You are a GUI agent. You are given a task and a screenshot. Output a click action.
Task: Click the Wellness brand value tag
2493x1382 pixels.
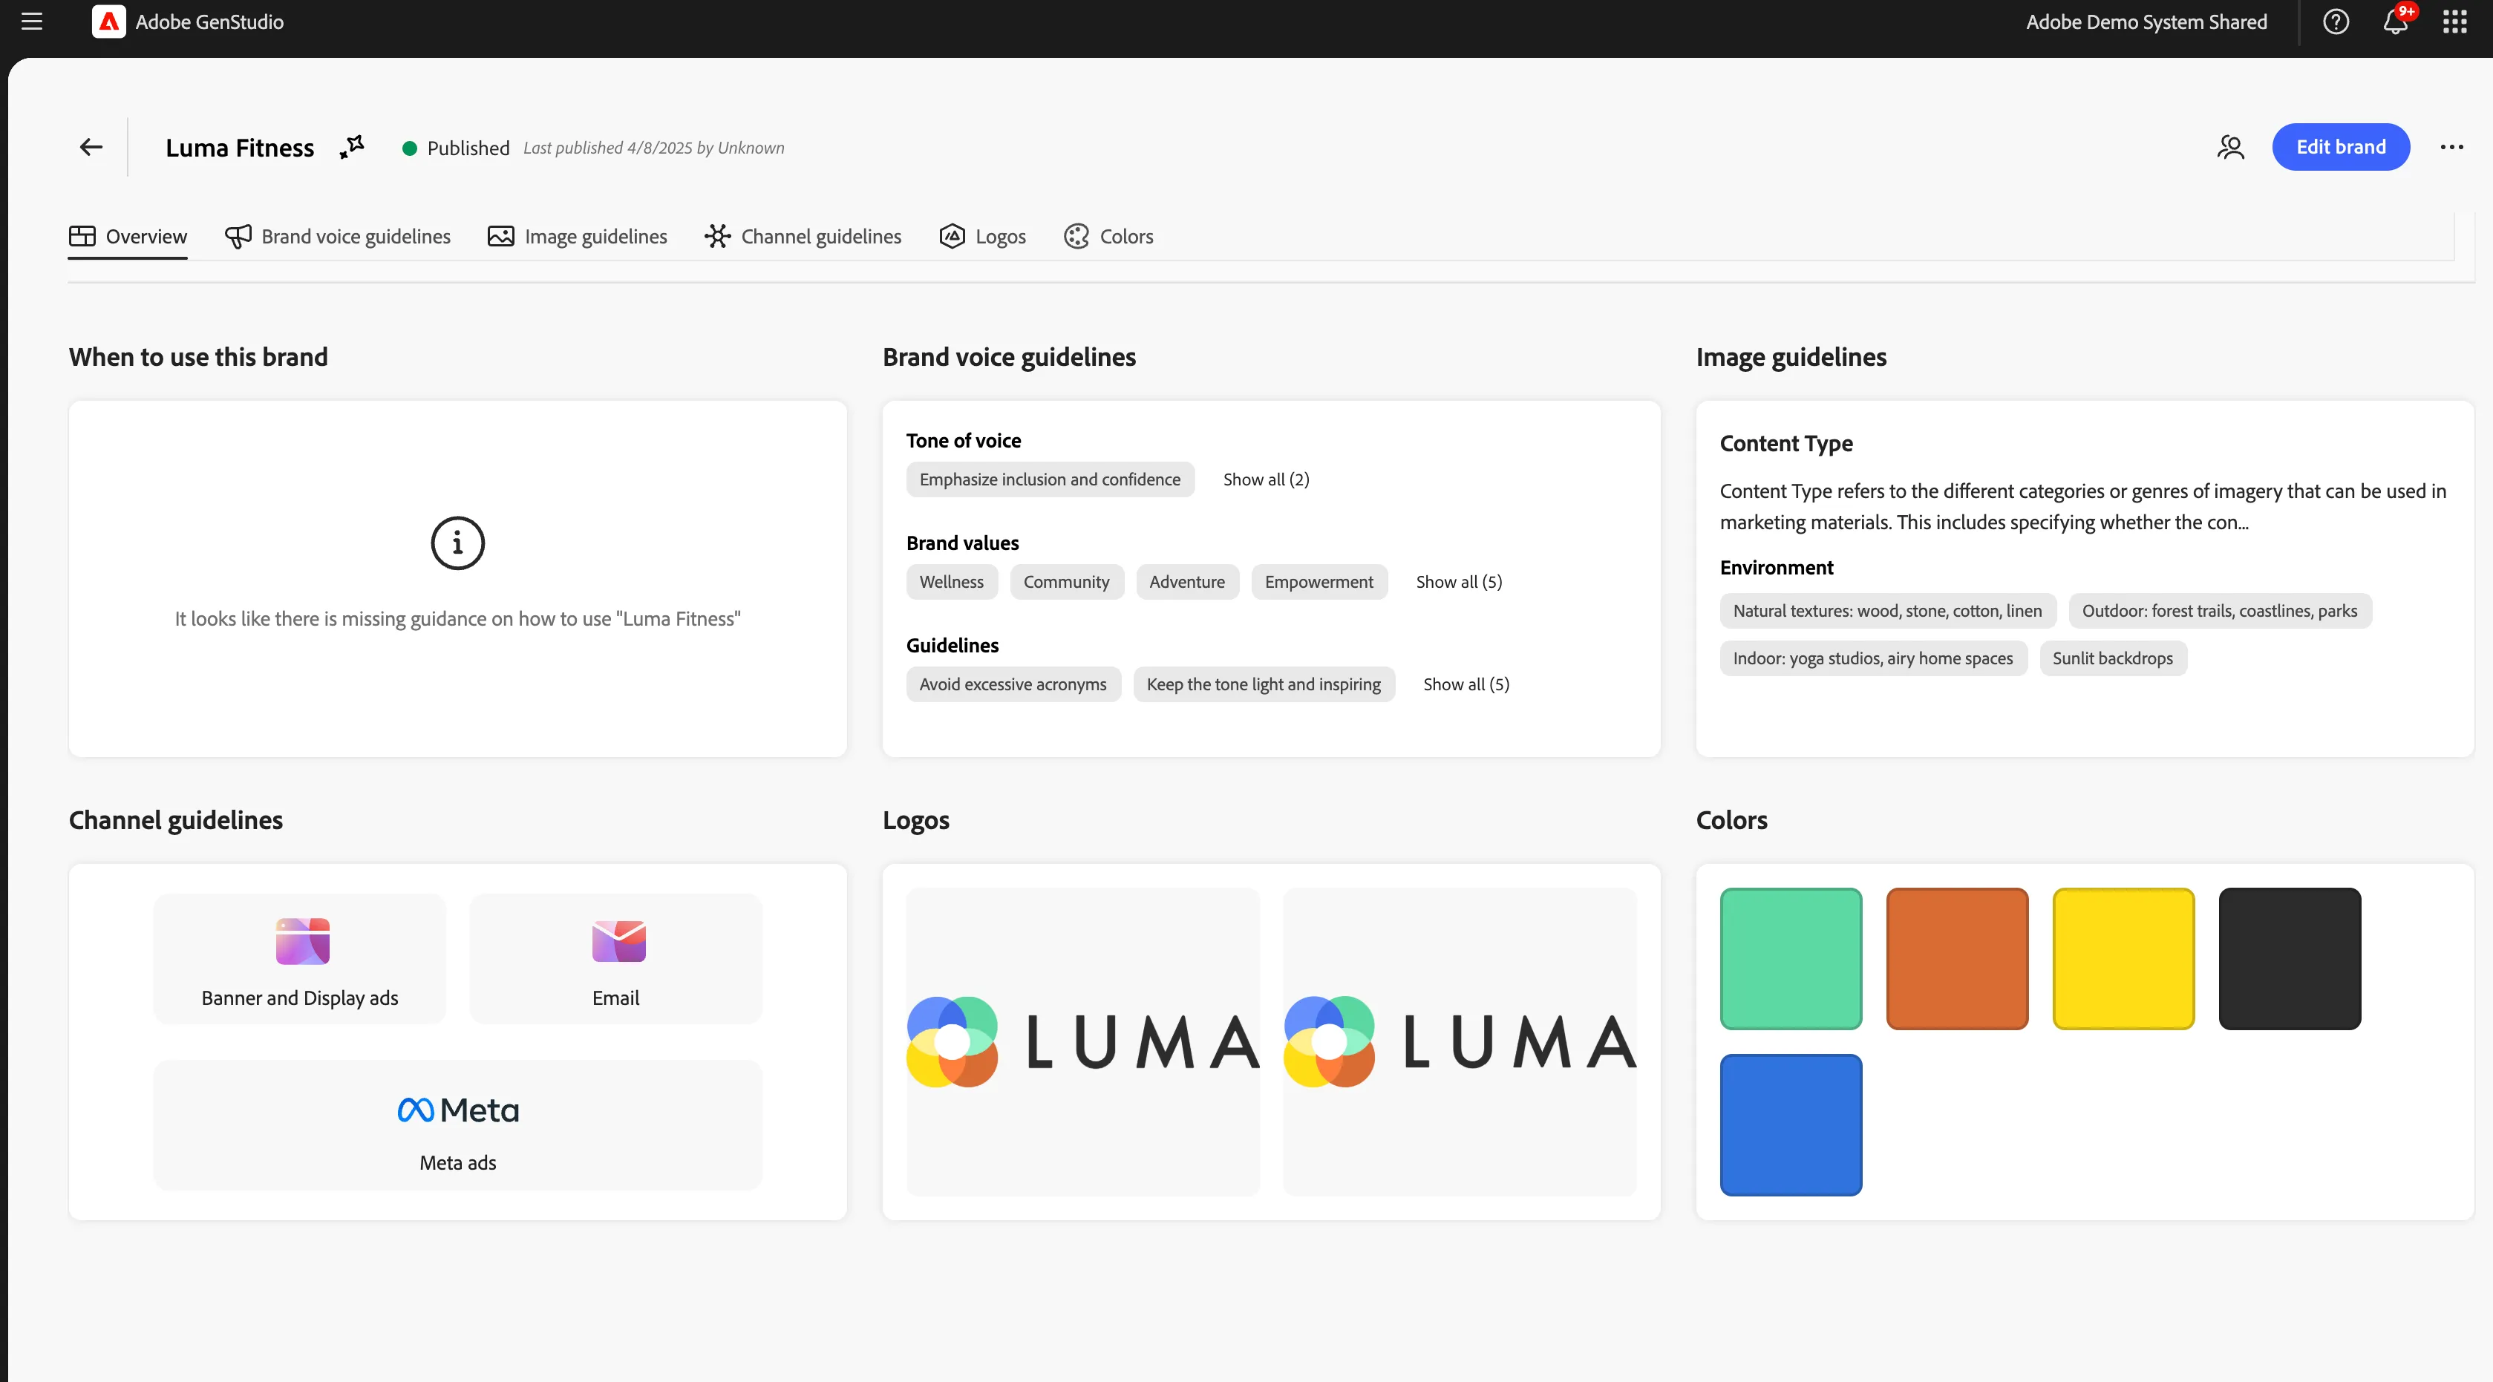pyautogui.click(x=951, y=582)
